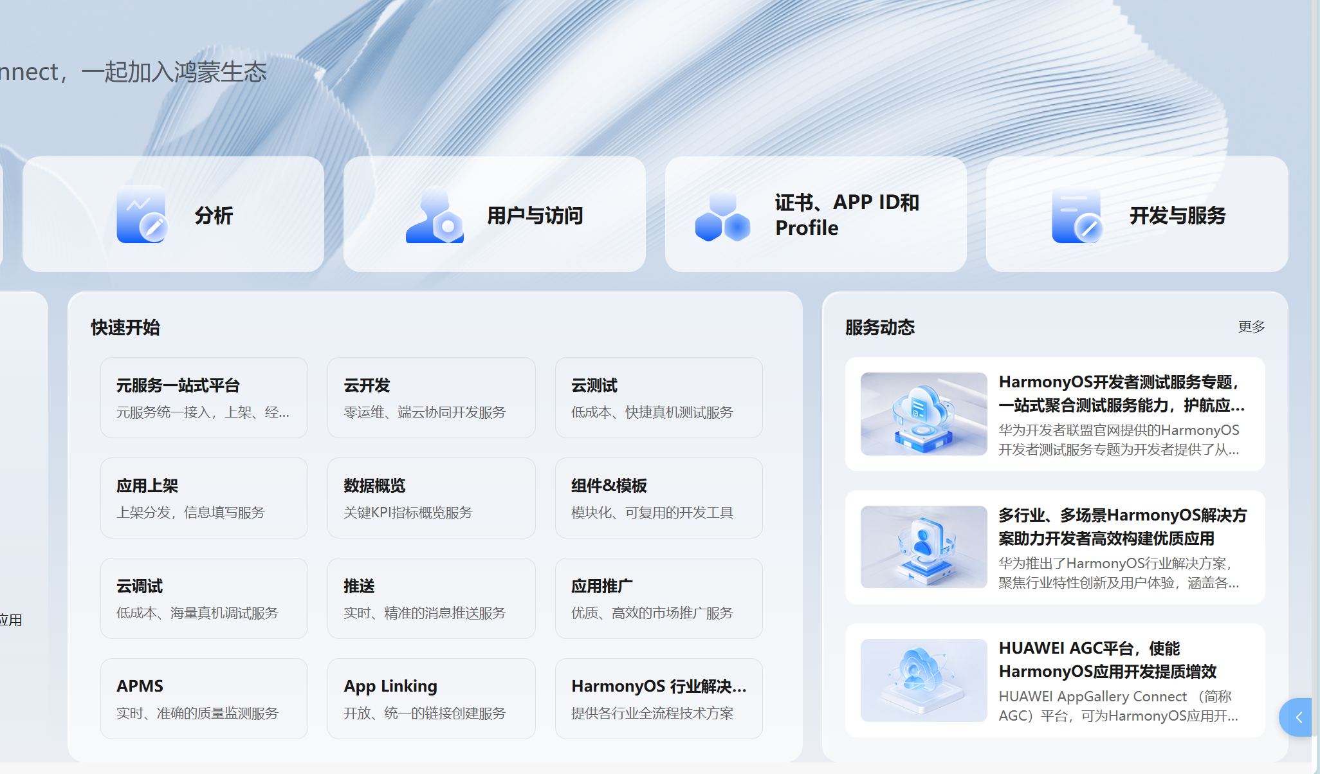Select the APMS quality monitoring card
The image size is (1320, 774).
[x=204, y=698]
